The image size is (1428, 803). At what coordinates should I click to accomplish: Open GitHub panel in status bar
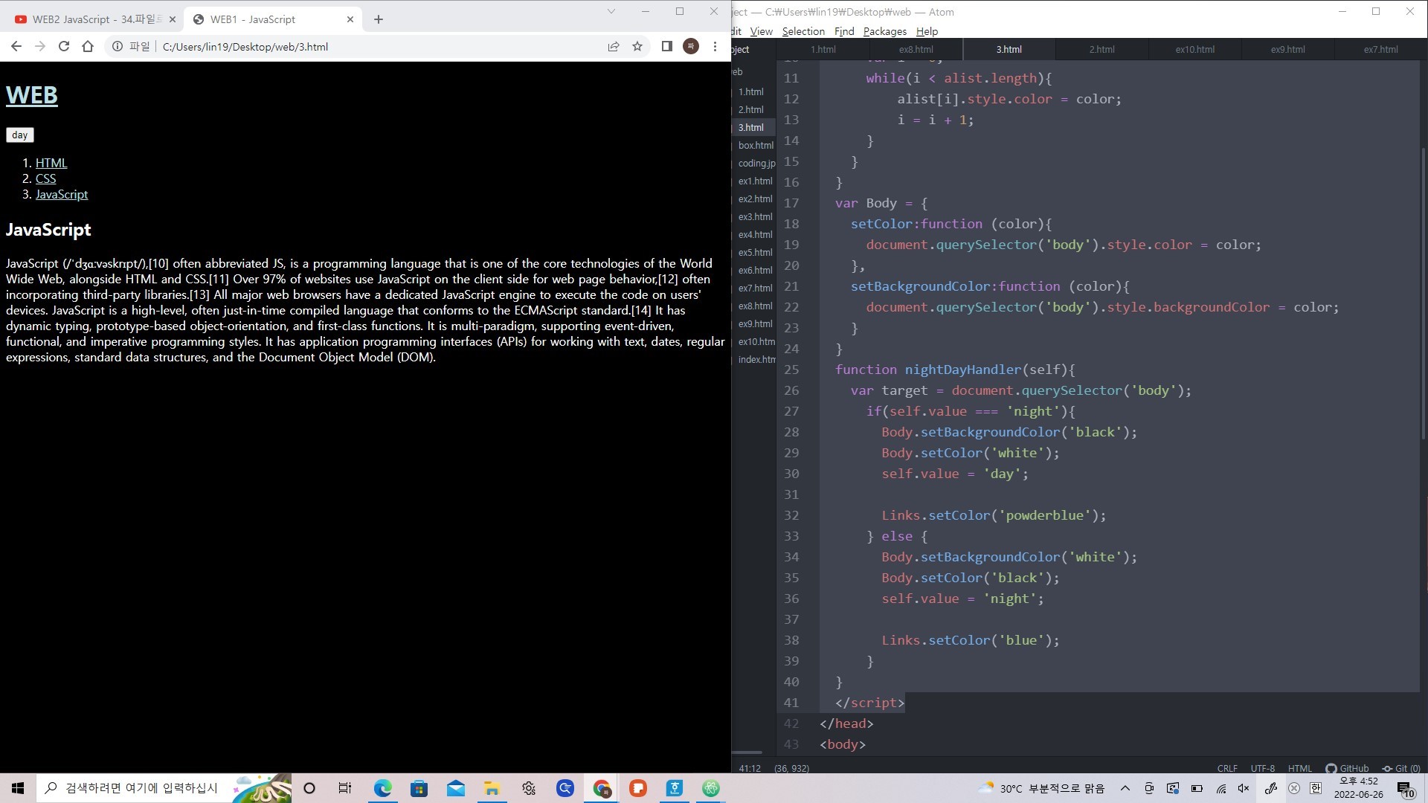(1347, 768)
